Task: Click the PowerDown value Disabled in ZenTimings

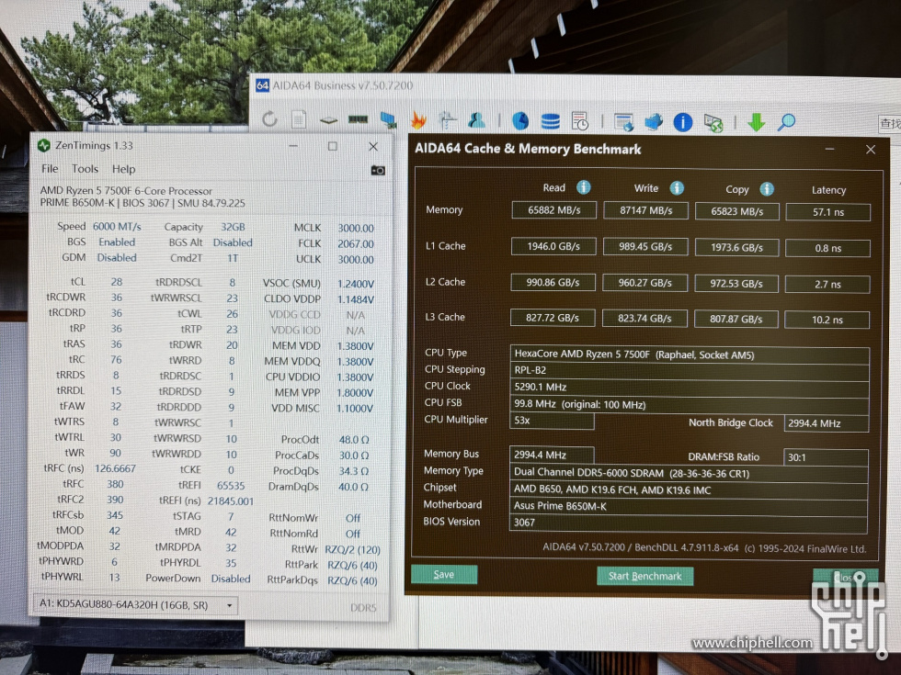Action: 231,579
